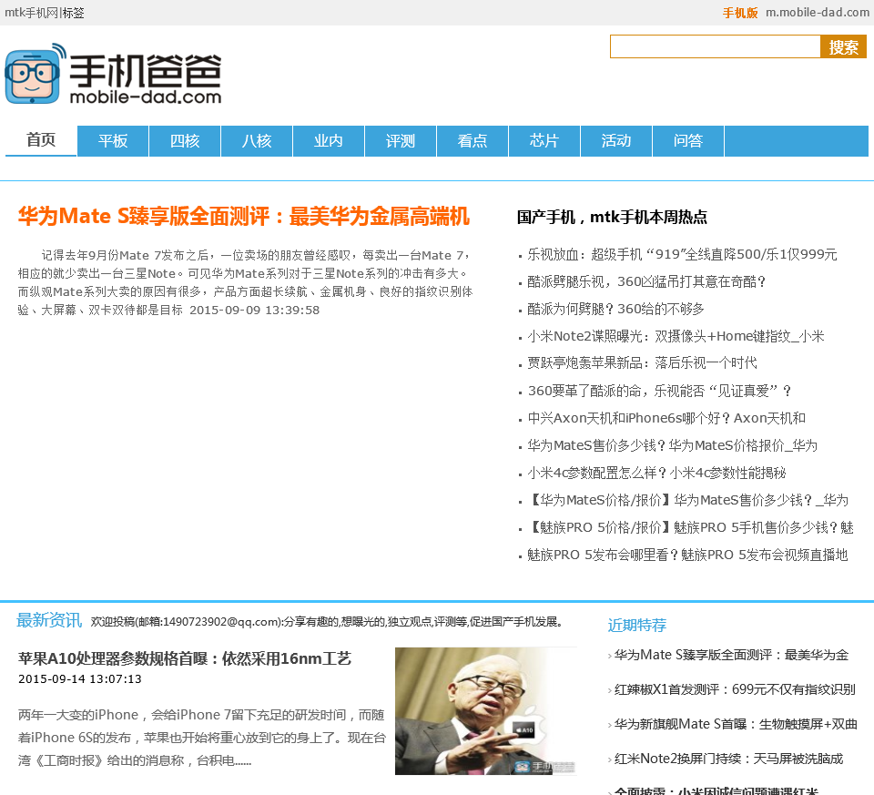The image size is (874, 795).
Task: Open the 业内 navigation tab
Action: coord(329,140)
